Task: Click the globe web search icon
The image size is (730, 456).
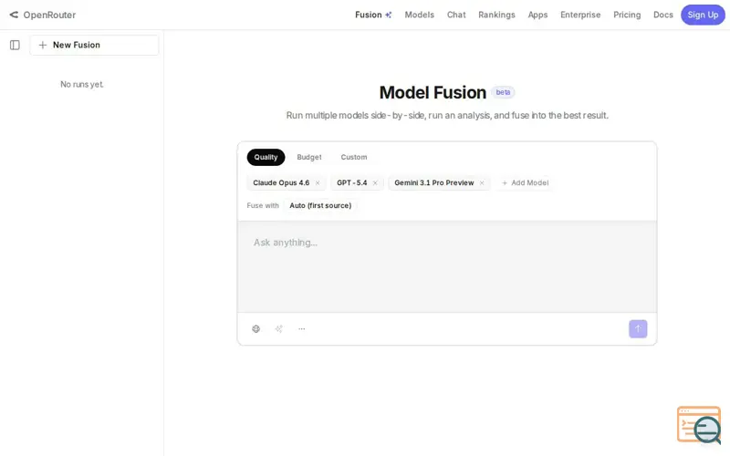Action: 256,329
